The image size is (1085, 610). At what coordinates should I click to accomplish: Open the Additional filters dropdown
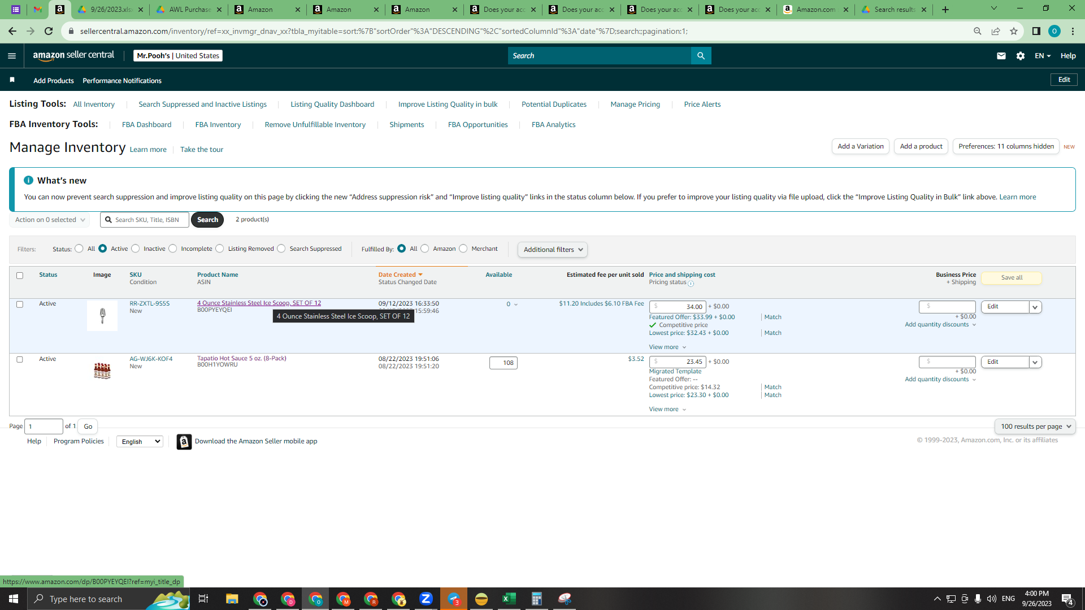click(x=553, y=250)
